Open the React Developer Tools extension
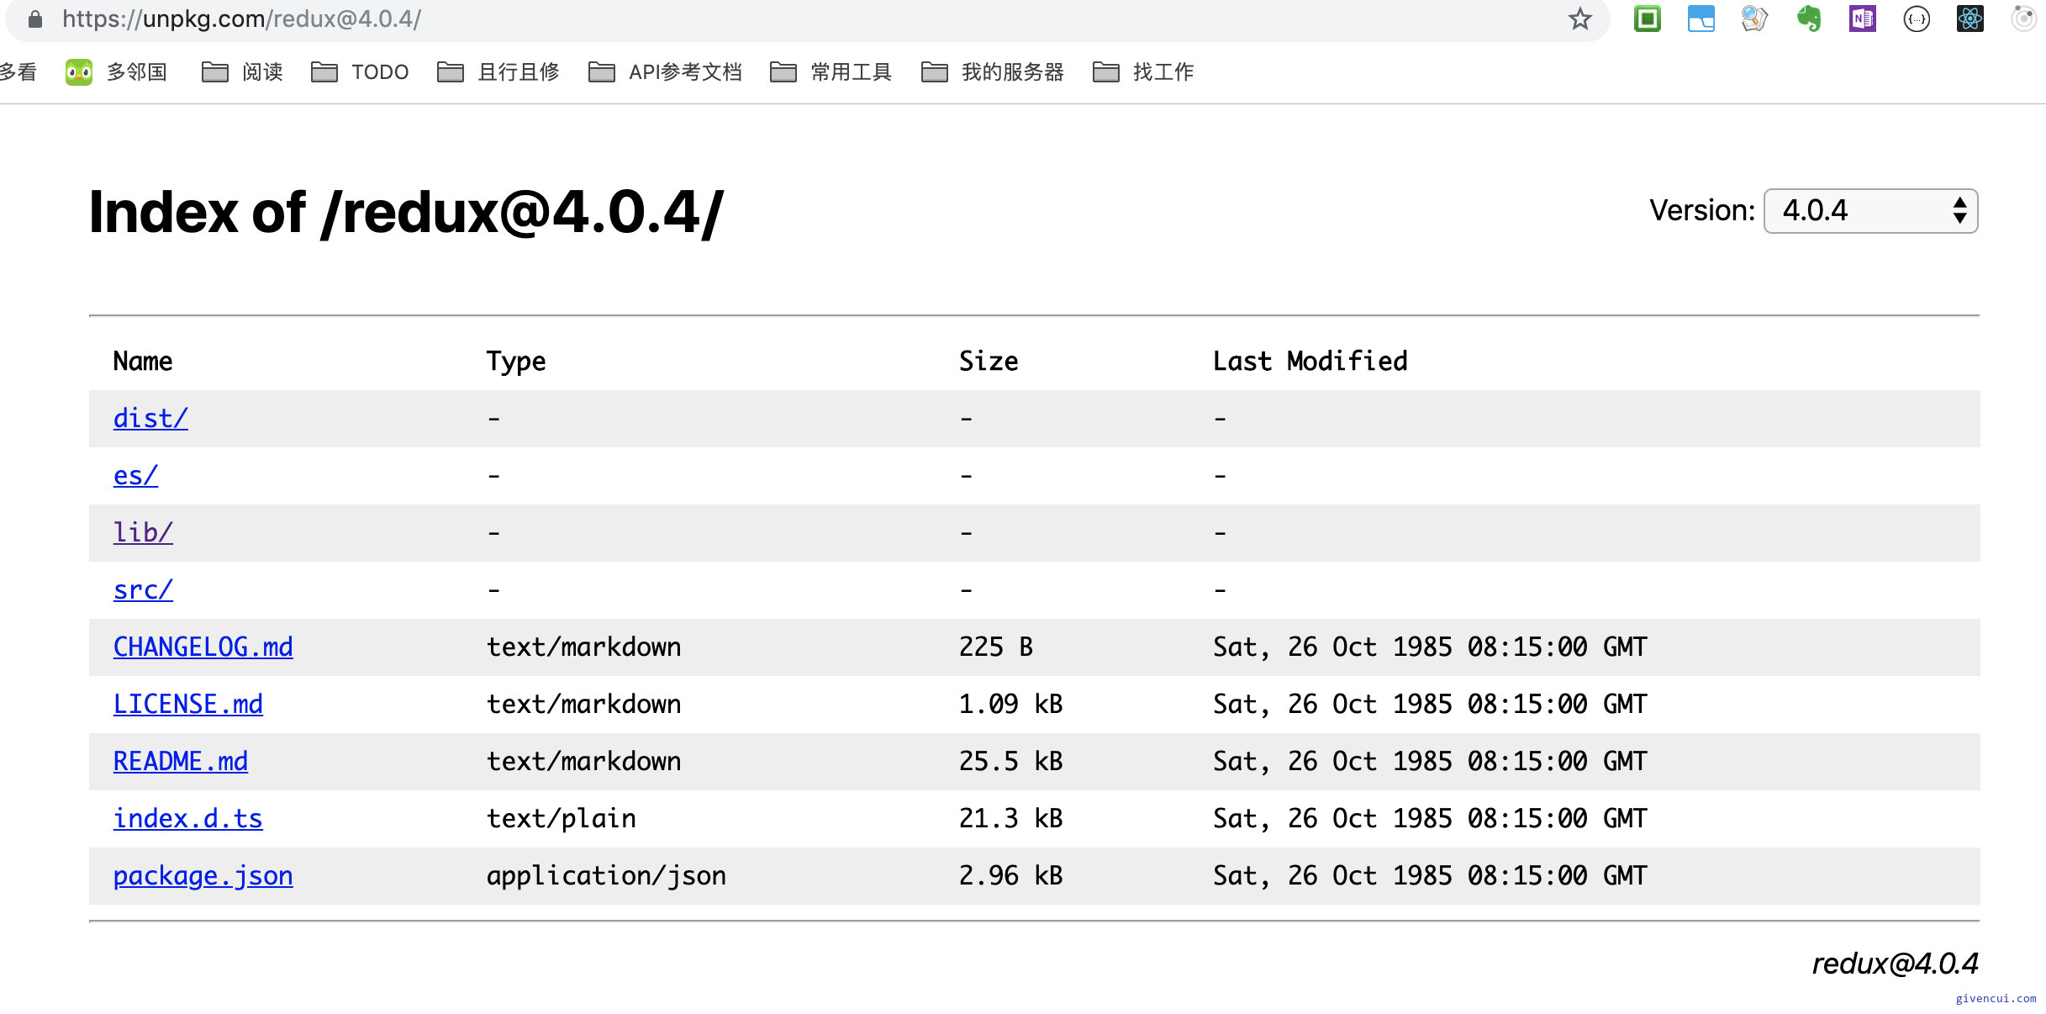 pyautogui.click(x=1970, y=18)
